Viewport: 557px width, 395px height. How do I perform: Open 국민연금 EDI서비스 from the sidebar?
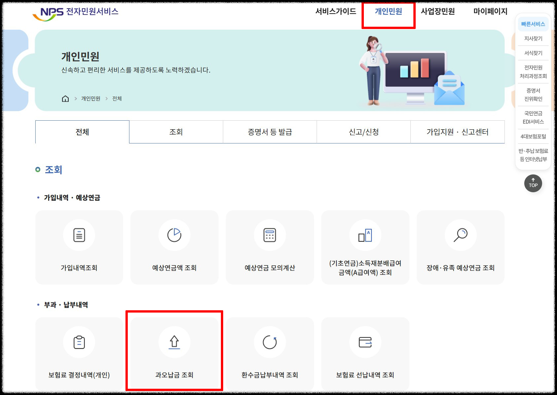(533, 118)
